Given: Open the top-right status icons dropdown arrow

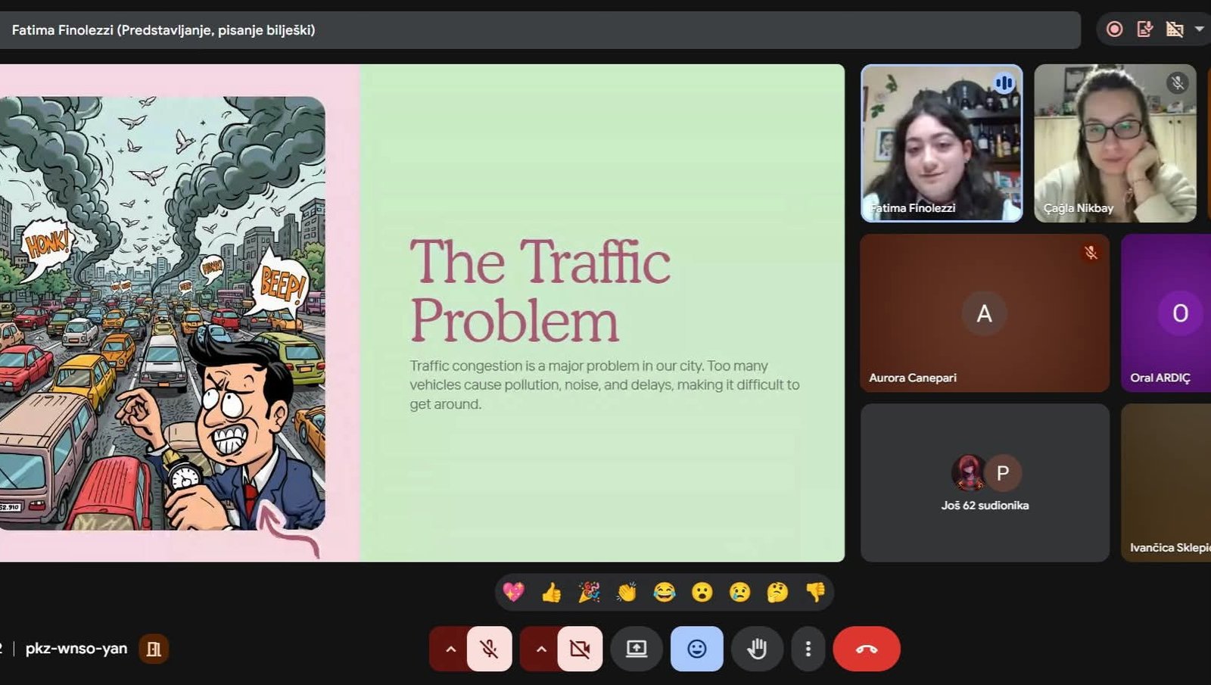Looking at the screenshot, I should tap(1199, 30).
